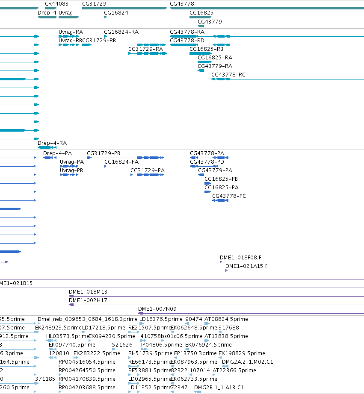This screenshot has height=394, width=364.
Task: Click the CG16825-PA protein label
Action: tap(222, 188)
